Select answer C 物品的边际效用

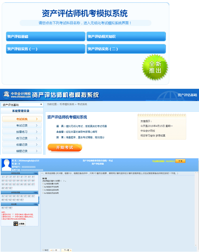[x=43, y=190]
